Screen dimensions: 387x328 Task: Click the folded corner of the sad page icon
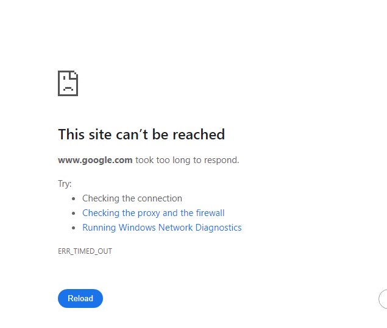point(74,75)
